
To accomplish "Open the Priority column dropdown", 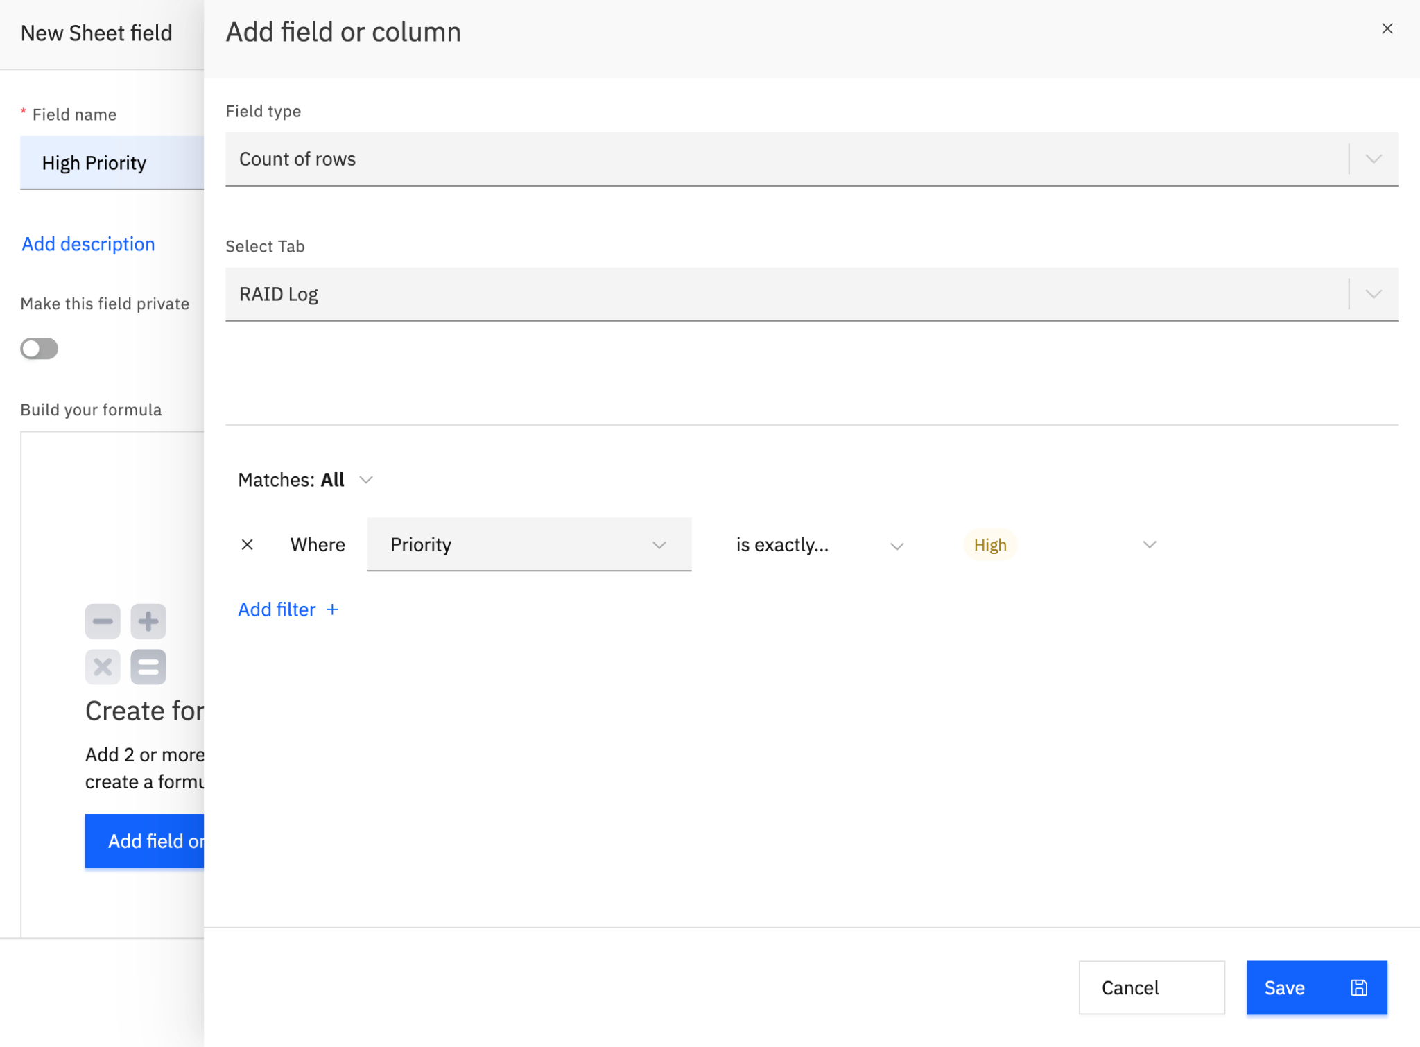I will click(528, 544).
